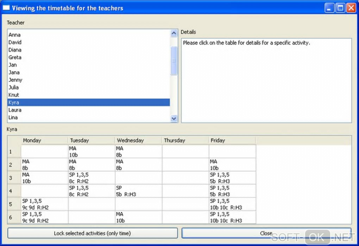Click Tuesday hour 1 MA 10b cell
This screenshot has width=359, height=246.
(x=92, y=152)
